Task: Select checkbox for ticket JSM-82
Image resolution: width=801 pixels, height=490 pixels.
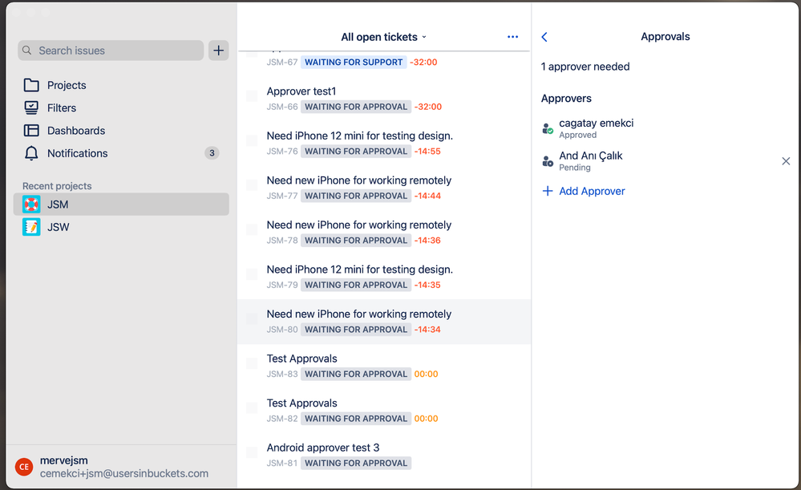Action: click(x=252, y=407)
